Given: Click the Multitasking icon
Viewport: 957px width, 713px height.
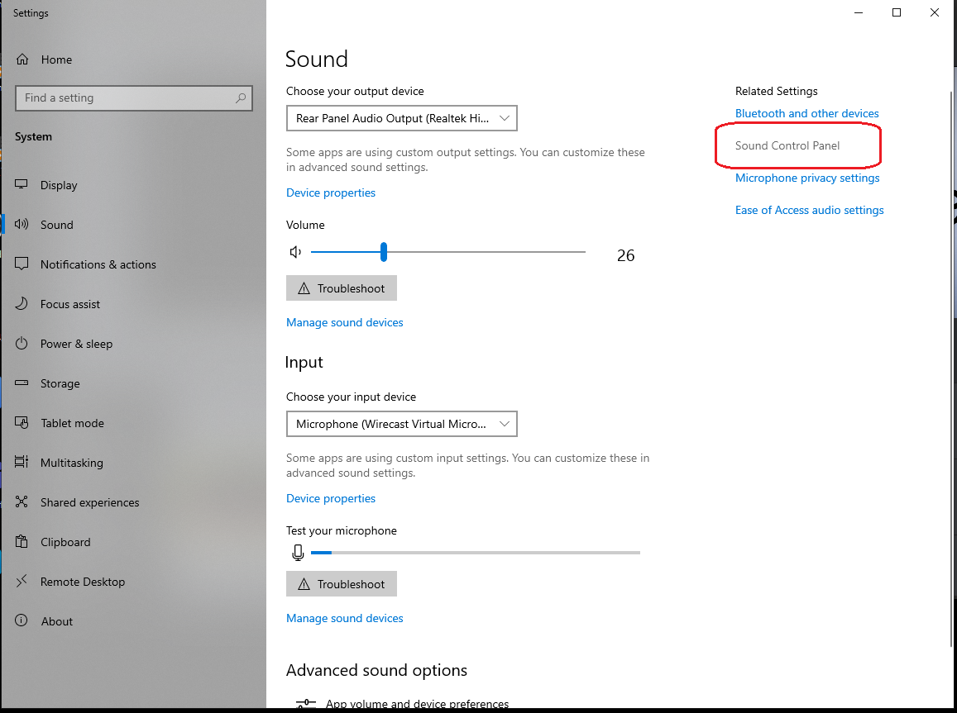Looking at the screenshot, I should point(22,462).
